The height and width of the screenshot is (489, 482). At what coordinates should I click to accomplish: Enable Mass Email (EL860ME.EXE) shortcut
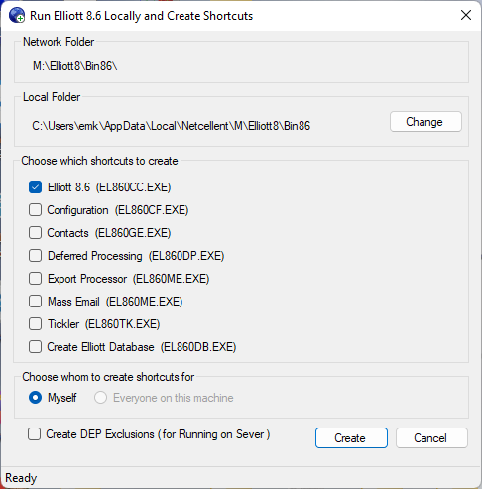point(35,302)
